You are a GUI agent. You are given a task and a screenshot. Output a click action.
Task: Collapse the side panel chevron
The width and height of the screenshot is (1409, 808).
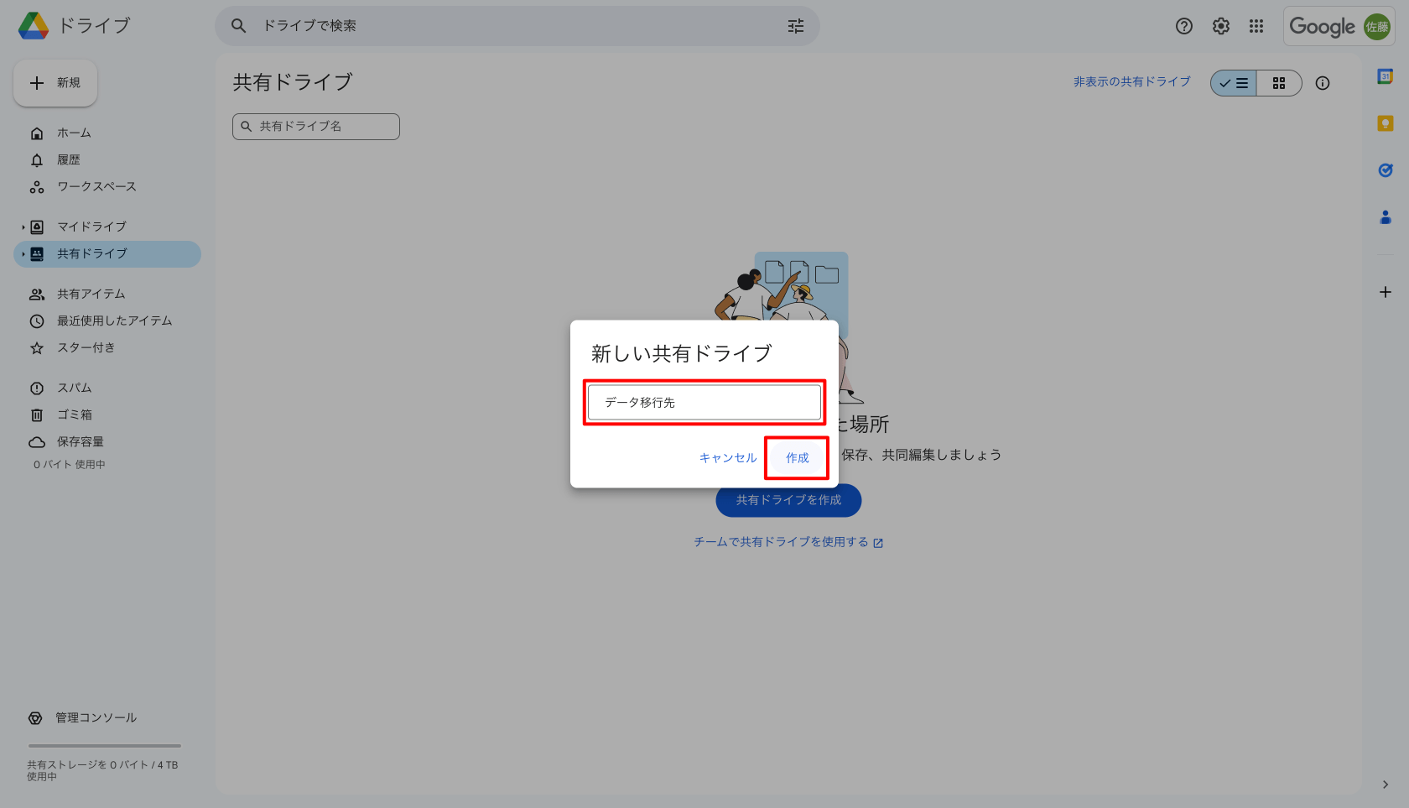point(1385,785)
